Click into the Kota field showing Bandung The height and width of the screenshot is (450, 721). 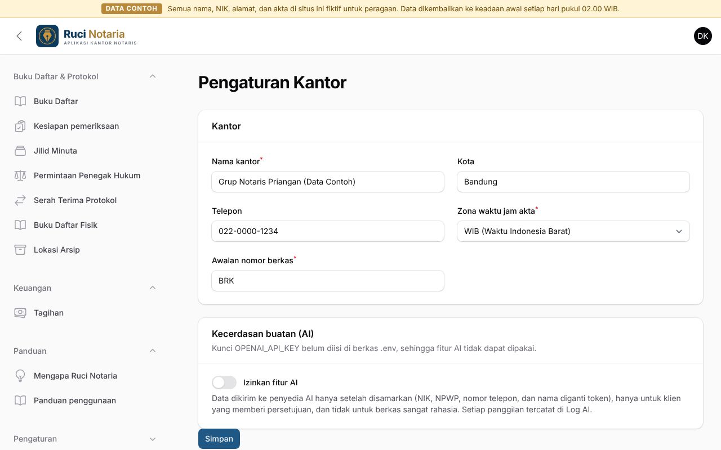573,182
